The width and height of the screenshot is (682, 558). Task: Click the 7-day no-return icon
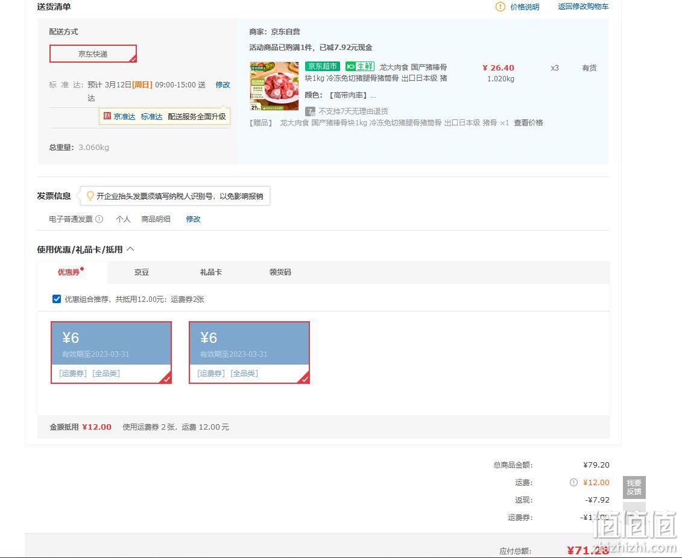pos(310,111)
